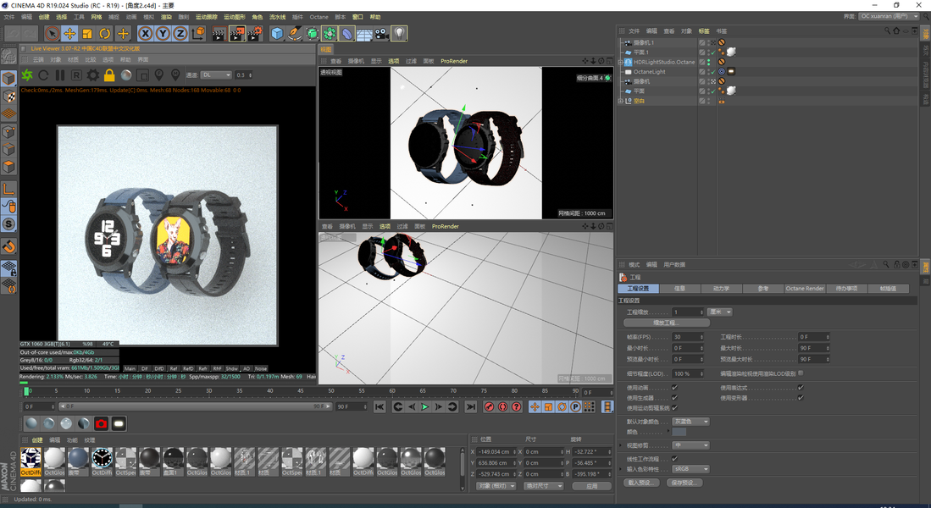
Task: Open the spline pen tool
Action: [295, 34]
